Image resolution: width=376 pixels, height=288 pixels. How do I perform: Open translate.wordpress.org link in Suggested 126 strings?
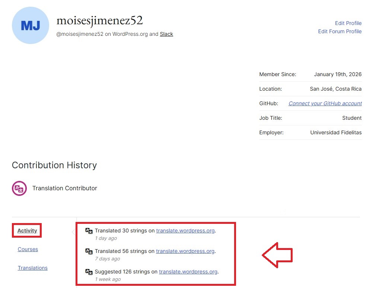[188, 272]
